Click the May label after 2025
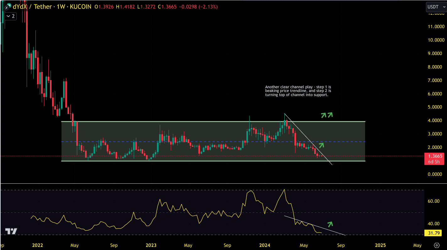 click(x=417, y=245)
